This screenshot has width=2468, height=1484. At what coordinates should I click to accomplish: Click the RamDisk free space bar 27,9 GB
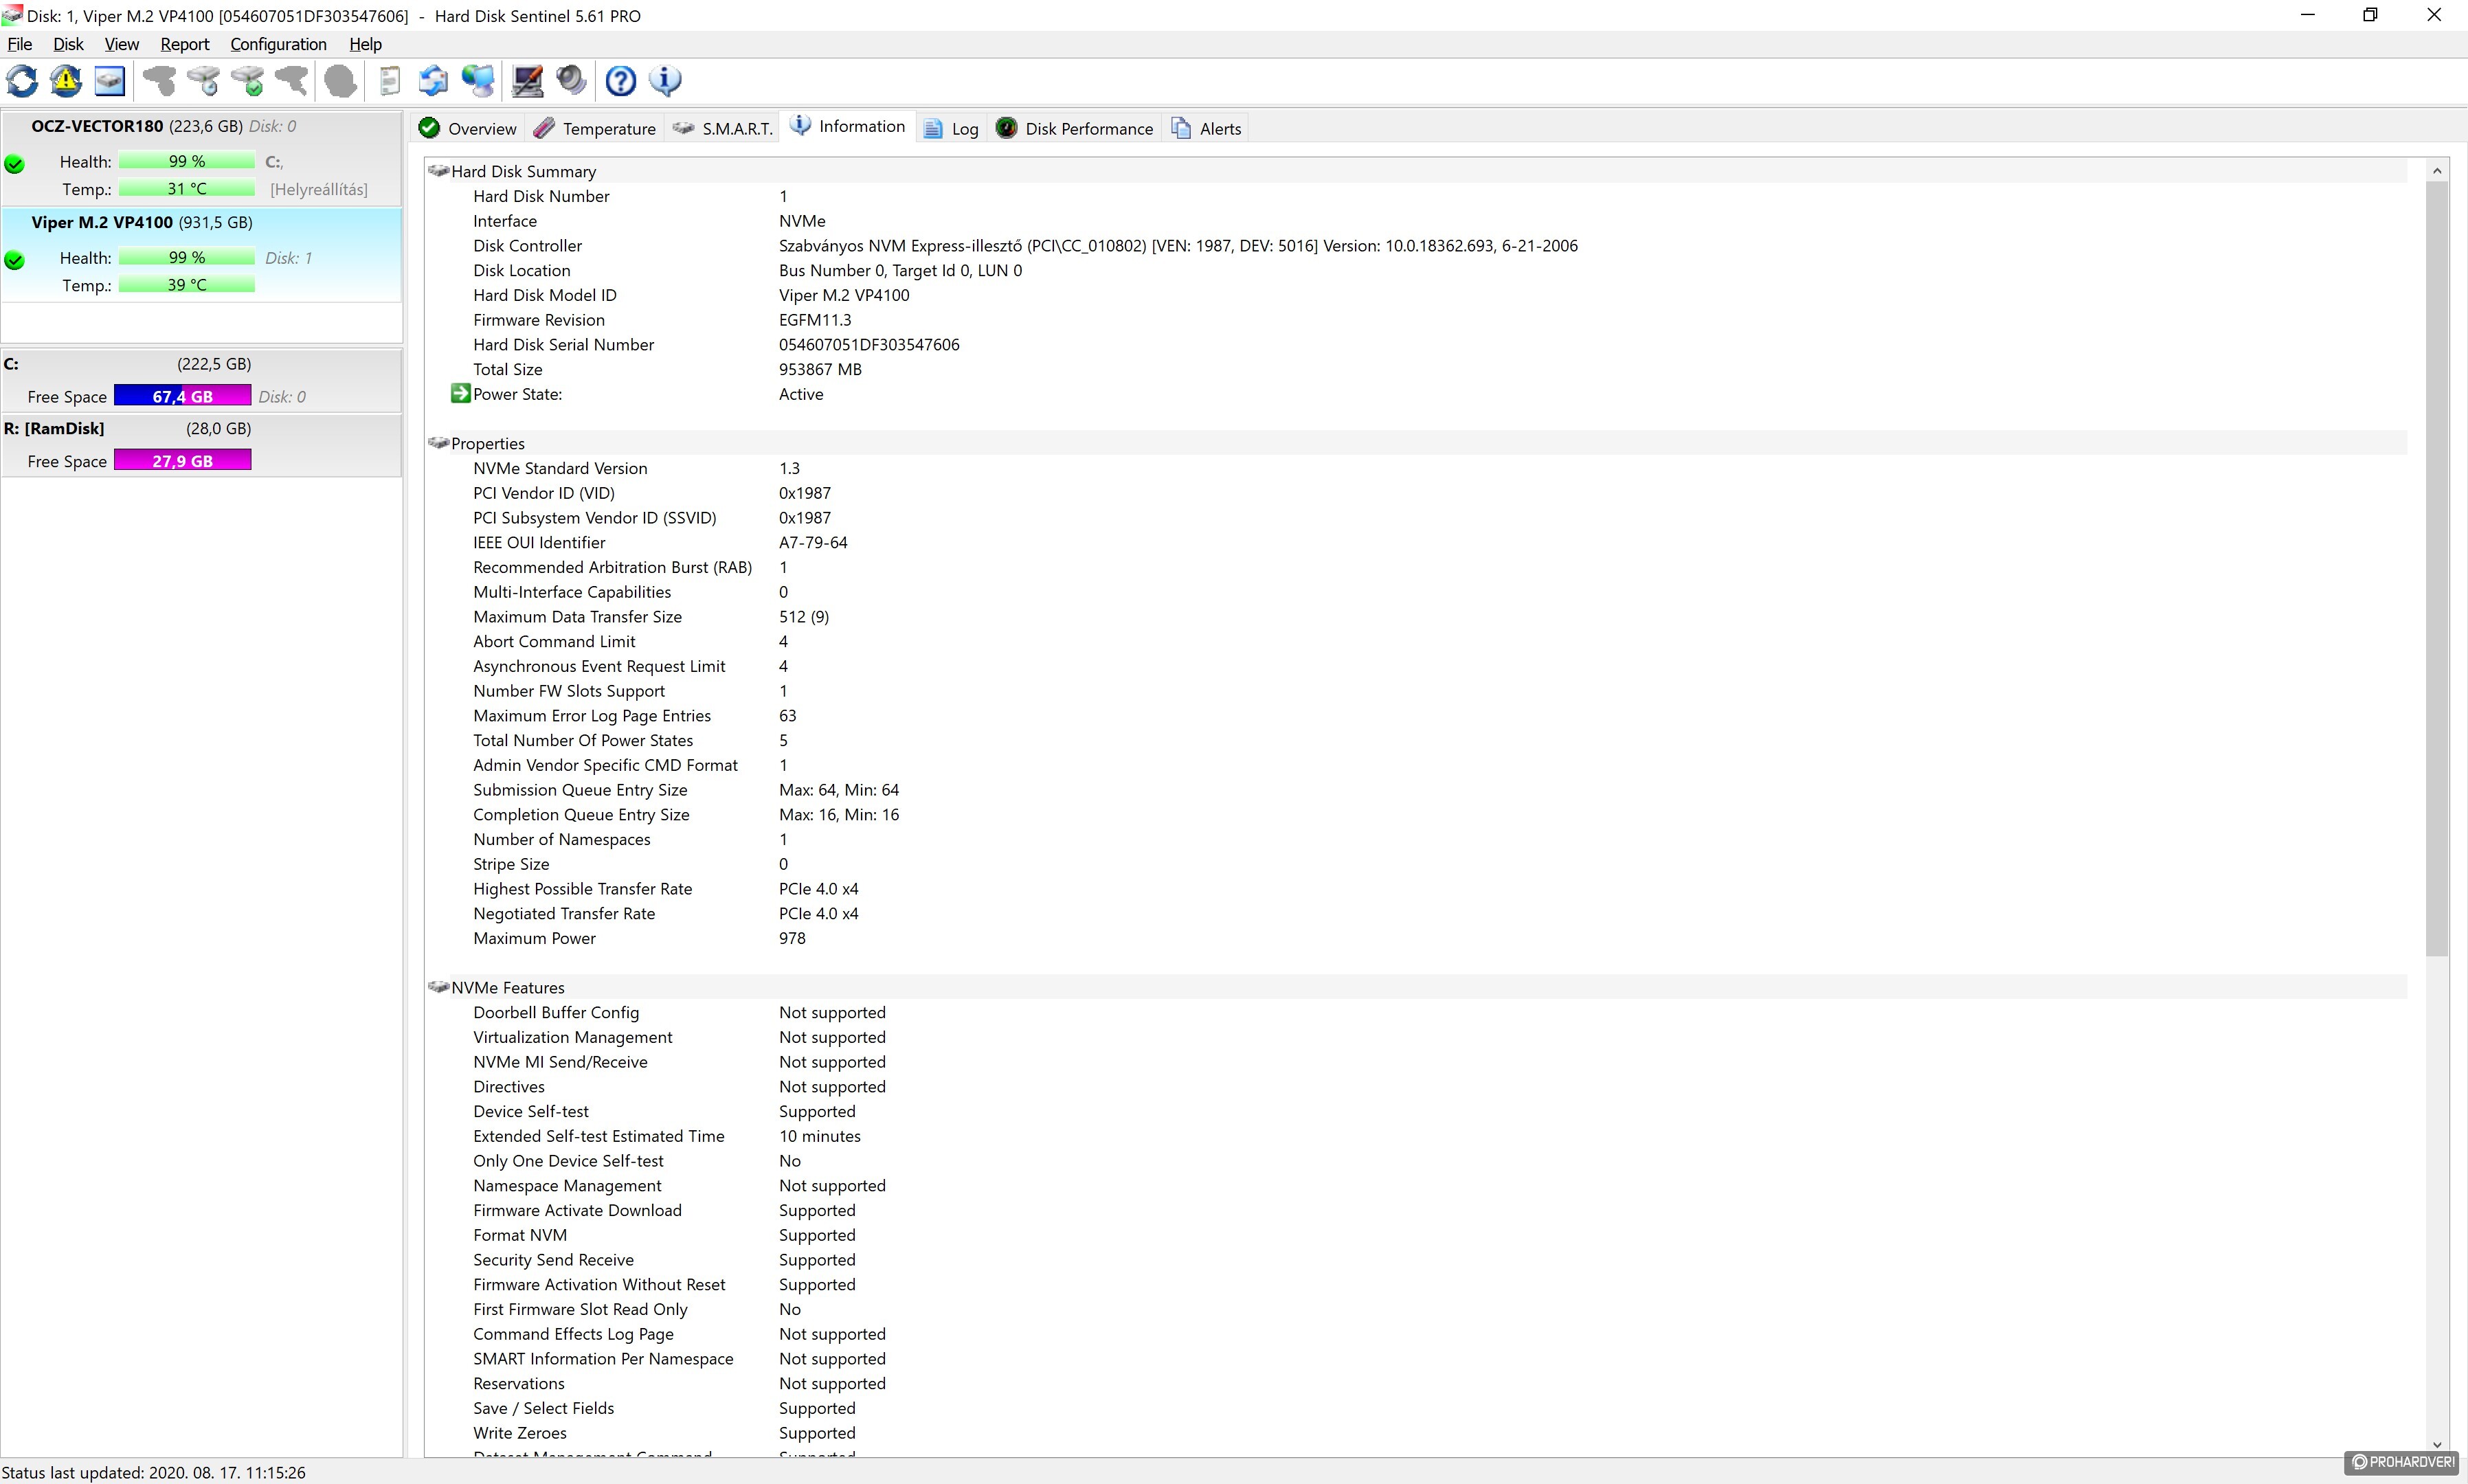pos(183,460)
